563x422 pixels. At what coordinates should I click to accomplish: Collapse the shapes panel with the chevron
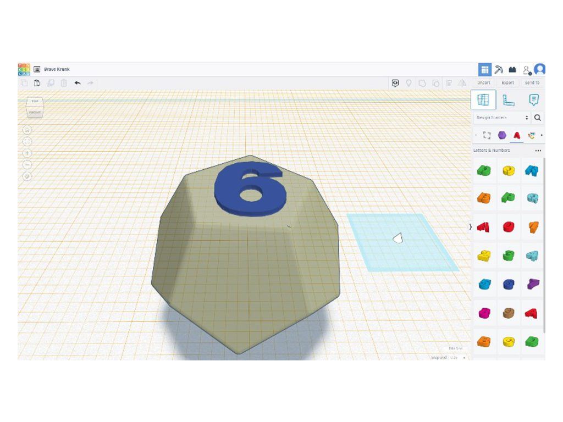[471, 227]
